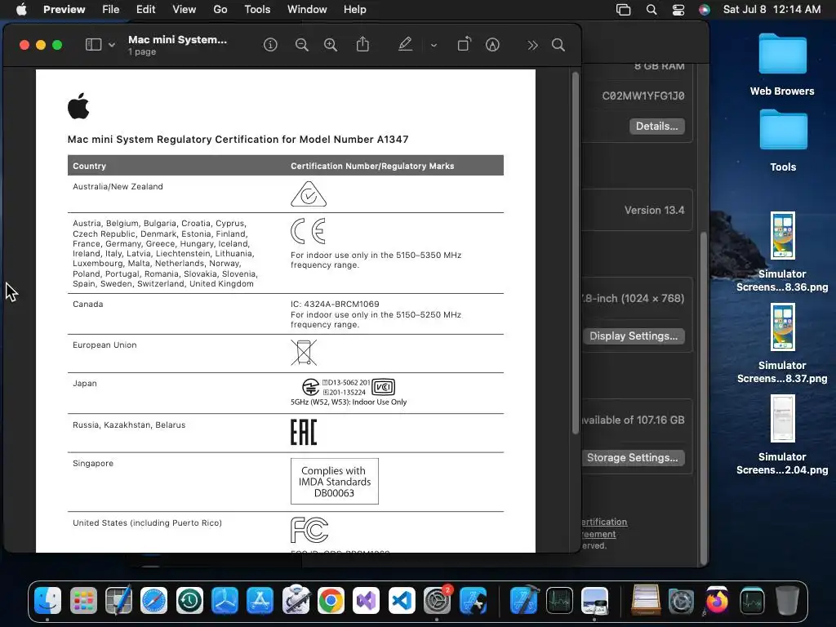Open the App Store Dock icon

260,602
